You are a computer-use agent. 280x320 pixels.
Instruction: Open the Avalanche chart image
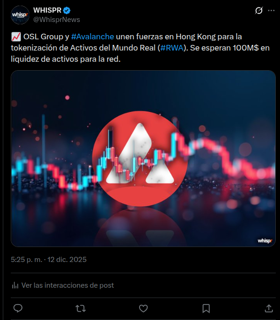(143, 159)
